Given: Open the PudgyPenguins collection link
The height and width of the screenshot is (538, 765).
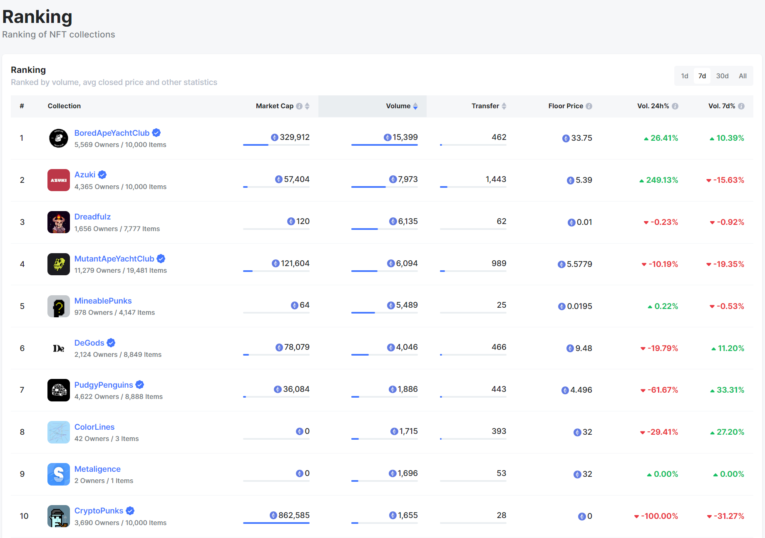Looking at the screenshot, I should (104, 385).
